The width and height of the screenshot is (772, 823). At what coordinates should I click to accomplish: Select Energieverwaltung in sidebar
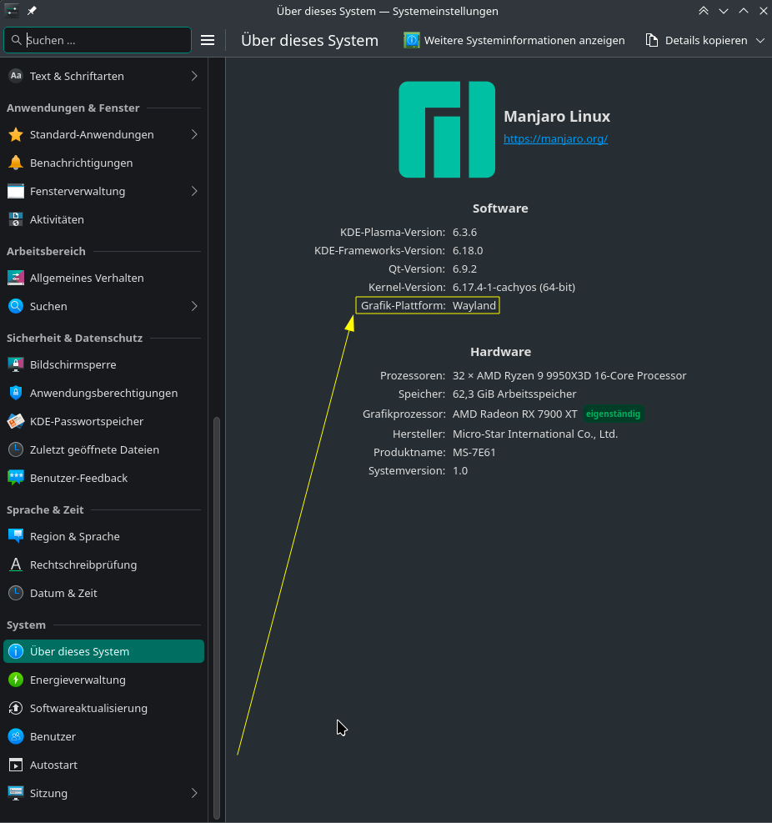tap(103, 680)
